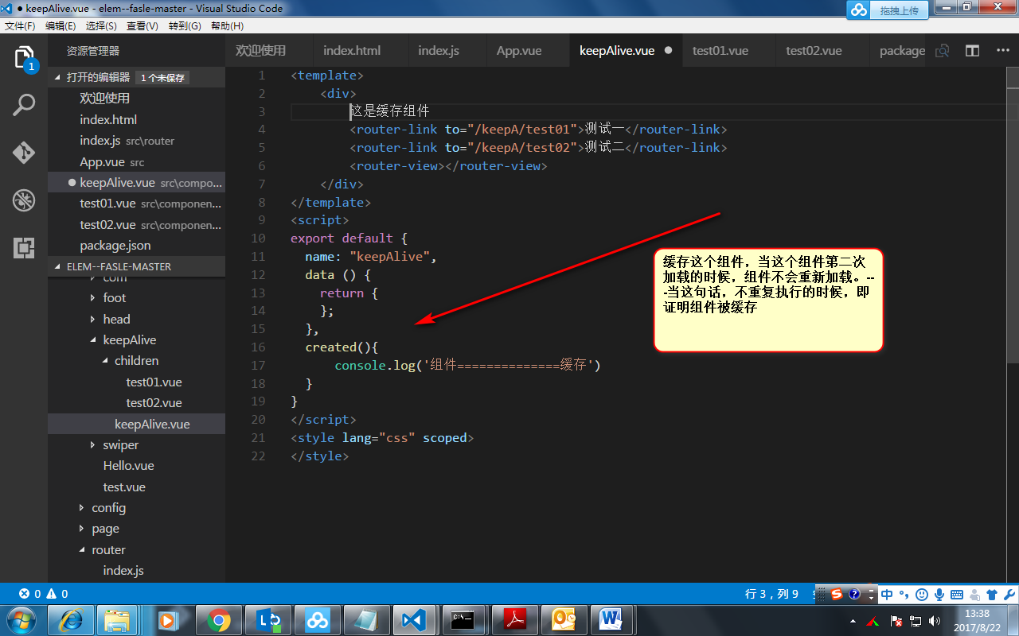The height and width of the screenshot is (636, 1019).
Task: Expand the page folder
Action: pyautogui.click(x=81, y=529)
